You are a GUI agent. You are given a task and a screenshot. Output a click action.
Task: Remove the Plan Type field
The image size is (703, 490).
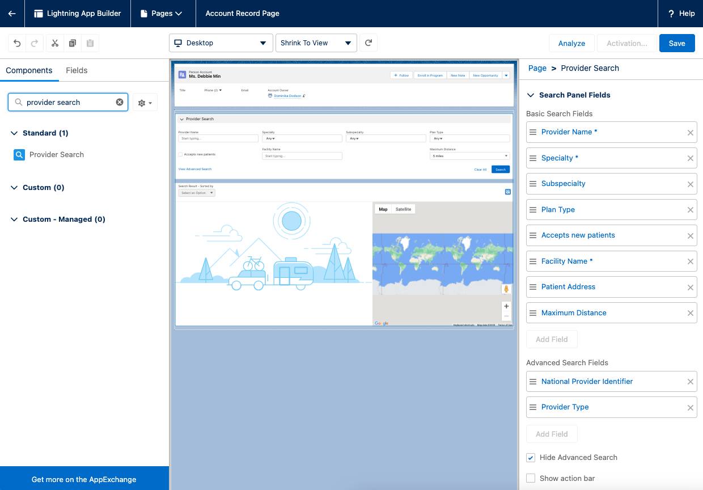(x=691, y=210)
